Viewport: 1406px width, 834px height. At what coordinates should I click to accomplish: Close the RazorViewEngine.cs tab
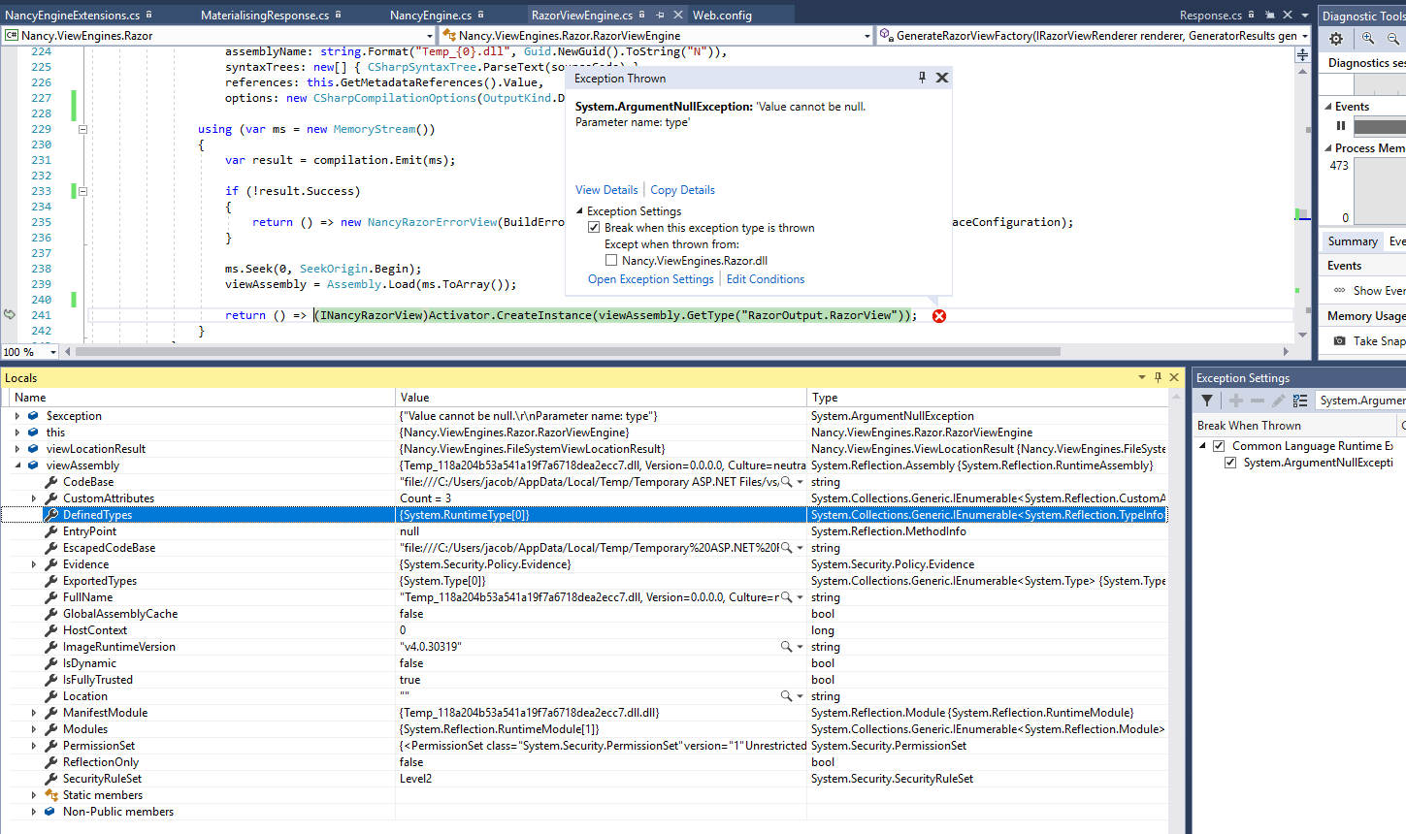tap(677, 16)
